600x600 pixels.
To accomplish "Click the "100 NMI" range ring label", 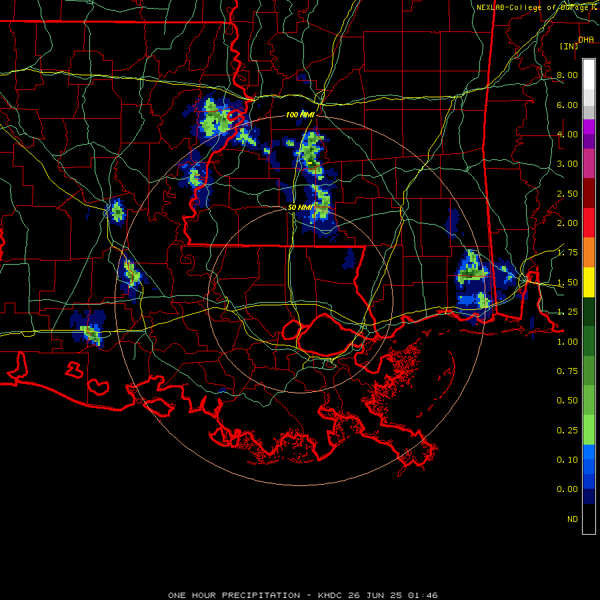I will 300,115.
